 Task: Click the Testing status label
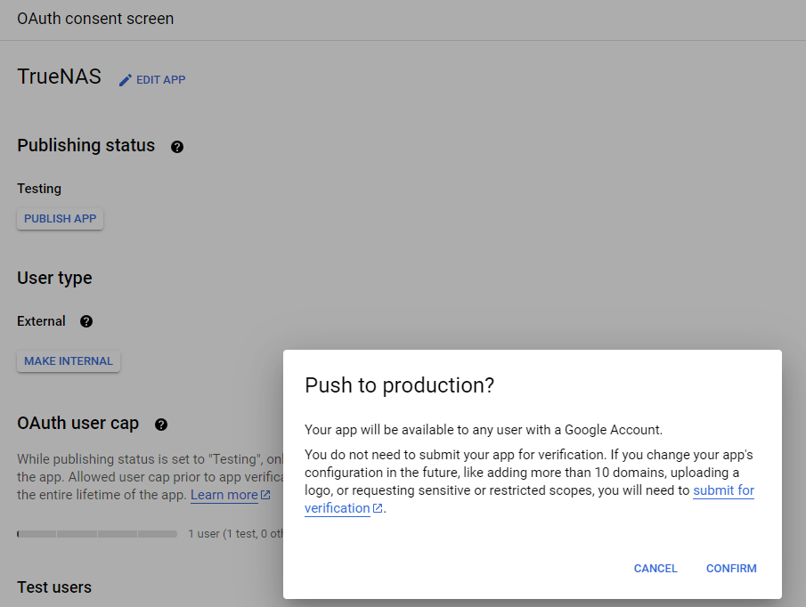click(39, 189)
